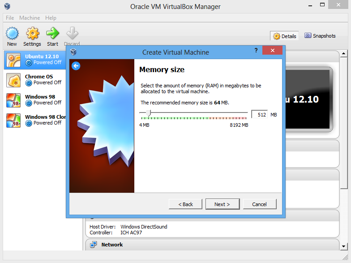The image size is (351, 263).
Task: Switch to the Details view
Action: (x=285, y=36)
